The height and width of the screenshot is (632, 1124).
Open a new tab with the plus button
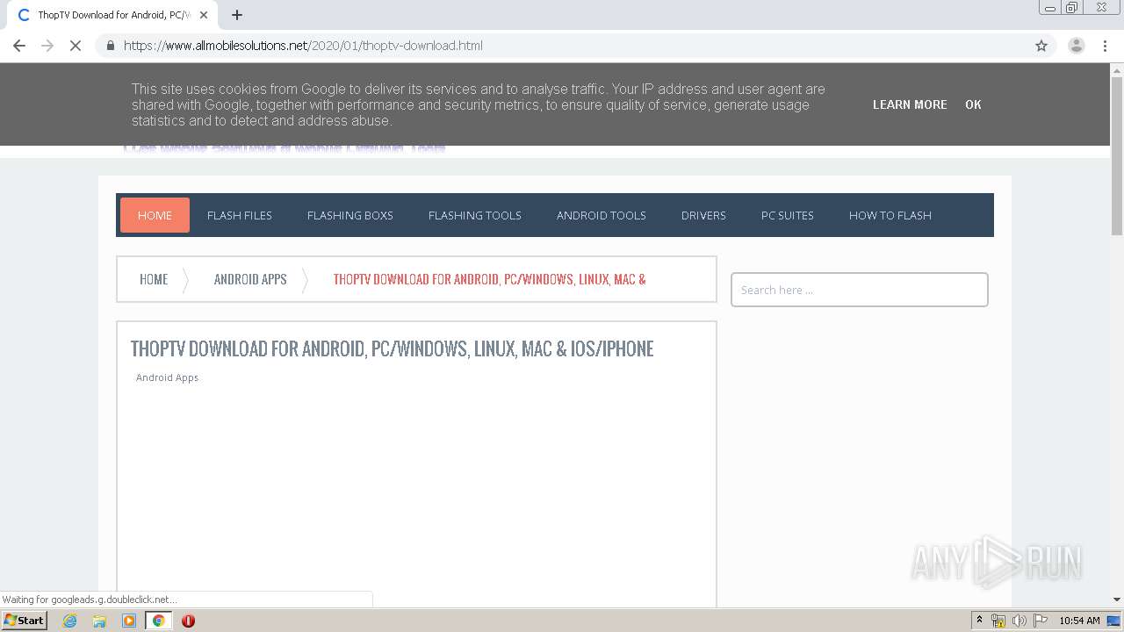(x=237, y=15)
